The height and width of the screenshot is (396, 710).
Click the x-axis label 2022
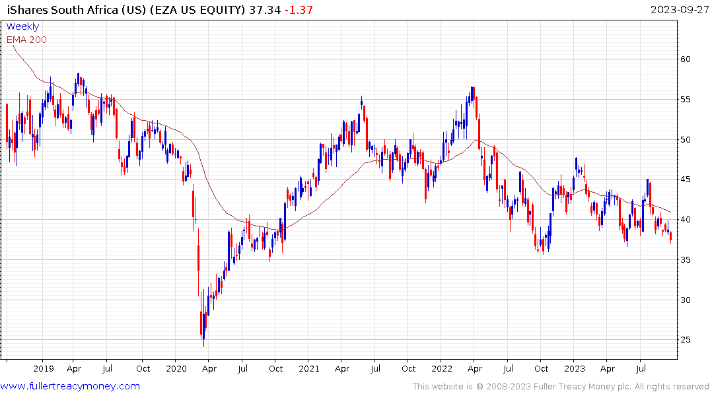click(x=441, y=369)
